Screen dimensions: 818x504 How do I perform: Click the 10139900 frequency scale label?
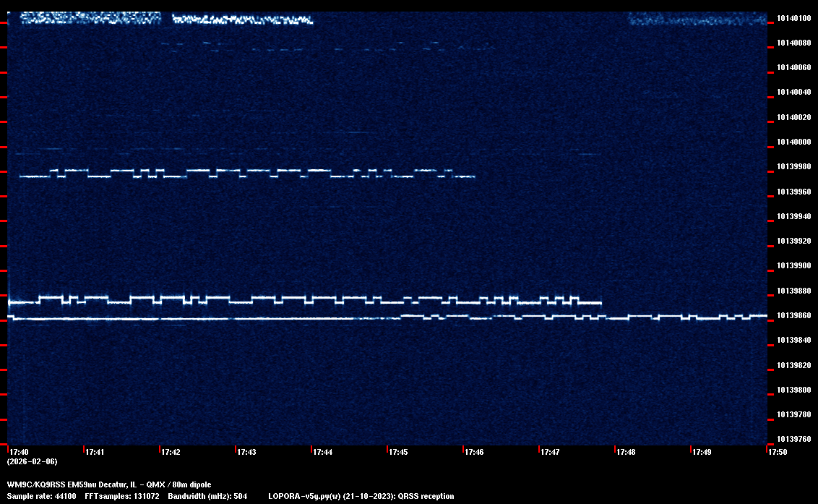tap(794, 266)
